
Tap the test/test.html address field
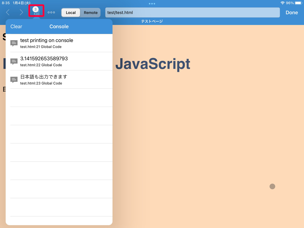tap(193, 12)
